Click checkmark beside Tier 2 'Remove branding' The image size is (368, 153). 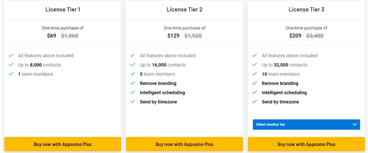coord(133,83)
